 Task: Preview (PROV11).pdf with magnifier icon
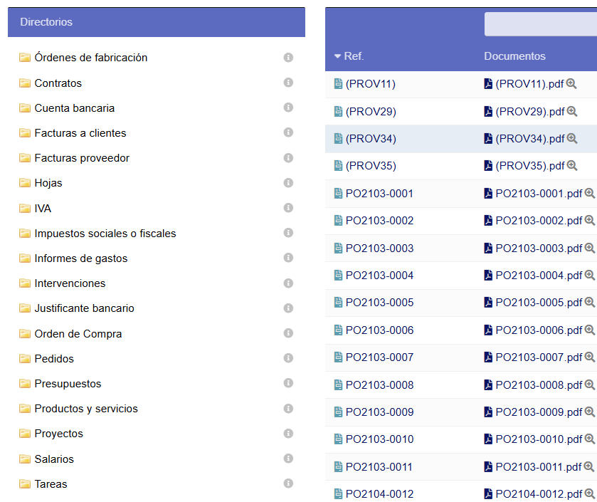(571, 84)
